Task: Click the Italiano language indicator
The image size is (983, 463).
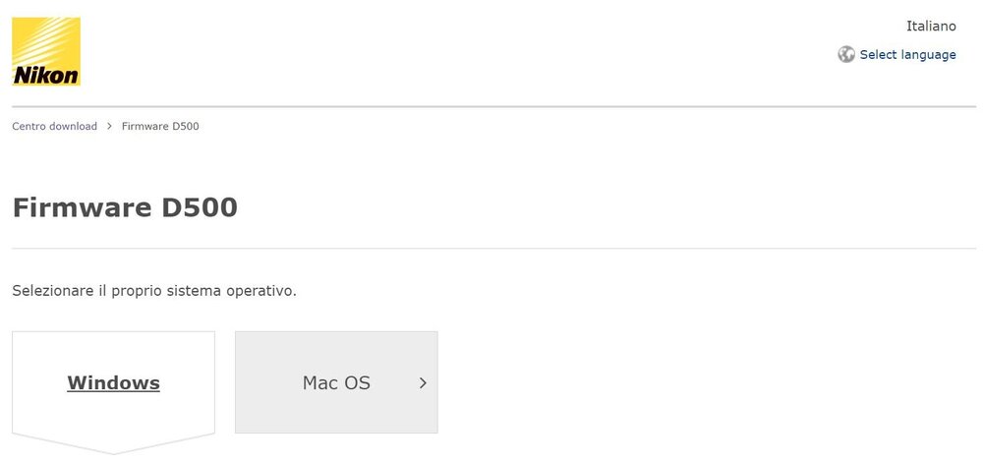Action: (931, 27)
